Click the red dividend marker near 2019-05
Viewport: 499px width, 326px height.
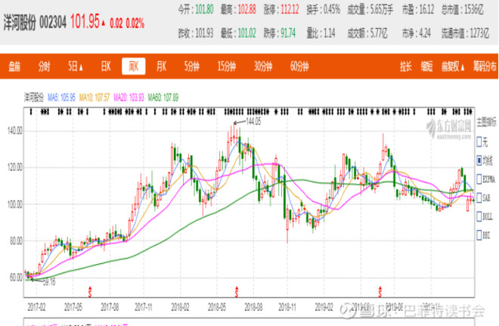[380, 292]
